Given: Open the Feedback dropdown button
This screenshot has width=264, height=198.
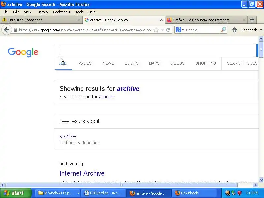Looking at the screenshot, I should tap(251, 30).
